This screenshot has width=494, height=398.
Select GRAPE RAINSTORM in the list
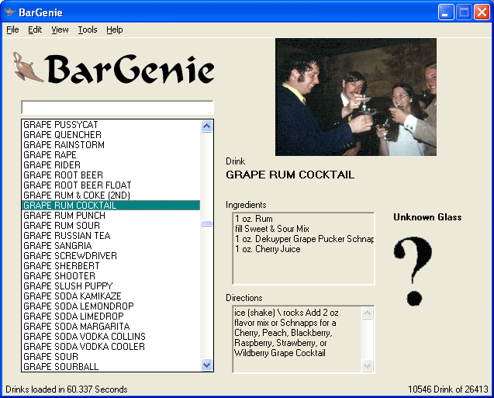click(111, 145)
